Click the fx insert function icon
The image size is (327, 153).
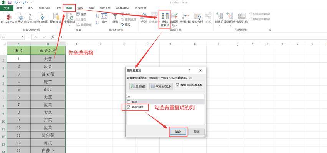[53, 37]
